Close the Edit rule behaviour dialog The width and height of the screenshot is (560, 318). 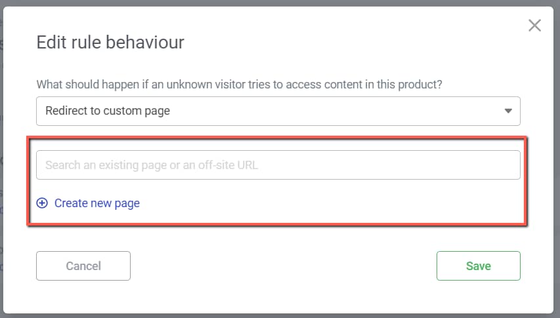point(534,26)
